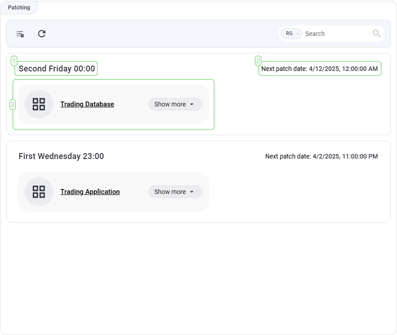The image size is (397, 335).
Task: Open the Trading Database link
Action: (x=87, y=104)
